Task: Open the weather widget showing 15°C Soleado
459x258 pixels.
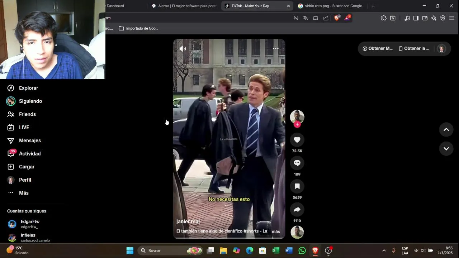Action: tap(17, 250)
